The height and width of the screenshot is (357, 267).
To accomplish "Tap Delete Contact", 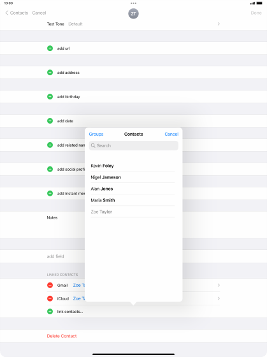I will (62, 336).
